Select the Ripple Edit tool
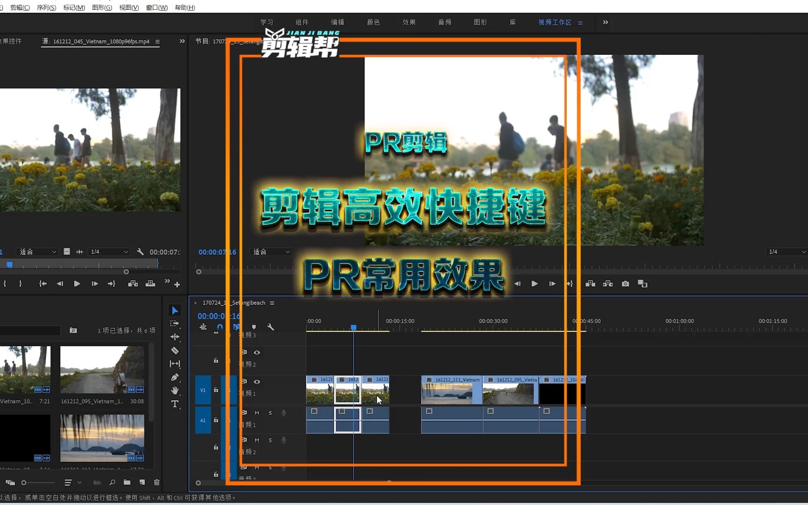The width and height of the screenshot is (808, 505). pos(175,337)
